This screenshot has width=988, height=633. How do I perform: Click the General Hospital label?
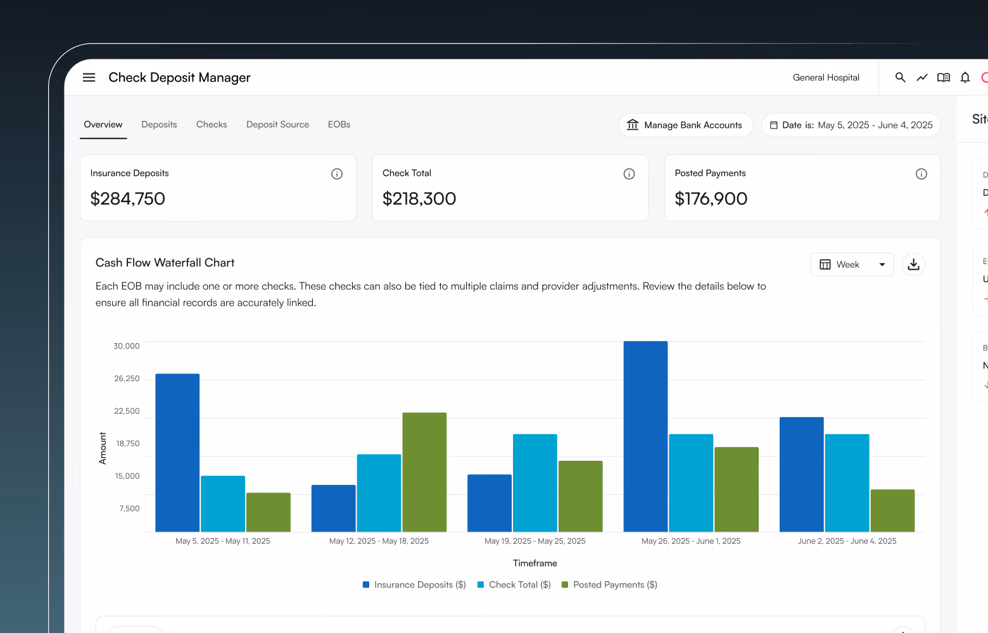pos(826,77)
